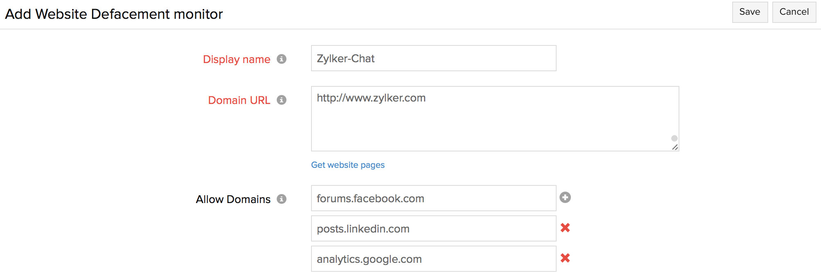Click the Domain URL label text
821x280 pixels.
coord(239,100)
